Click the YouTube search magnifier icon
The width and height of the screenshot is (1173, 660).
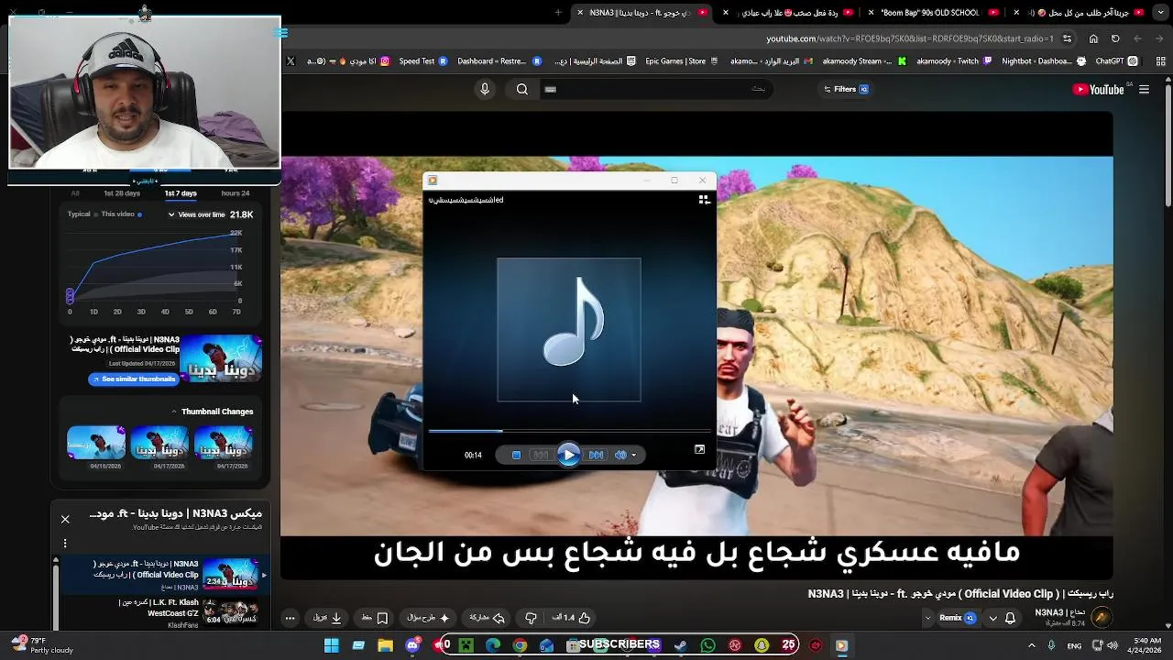(521, 89)
